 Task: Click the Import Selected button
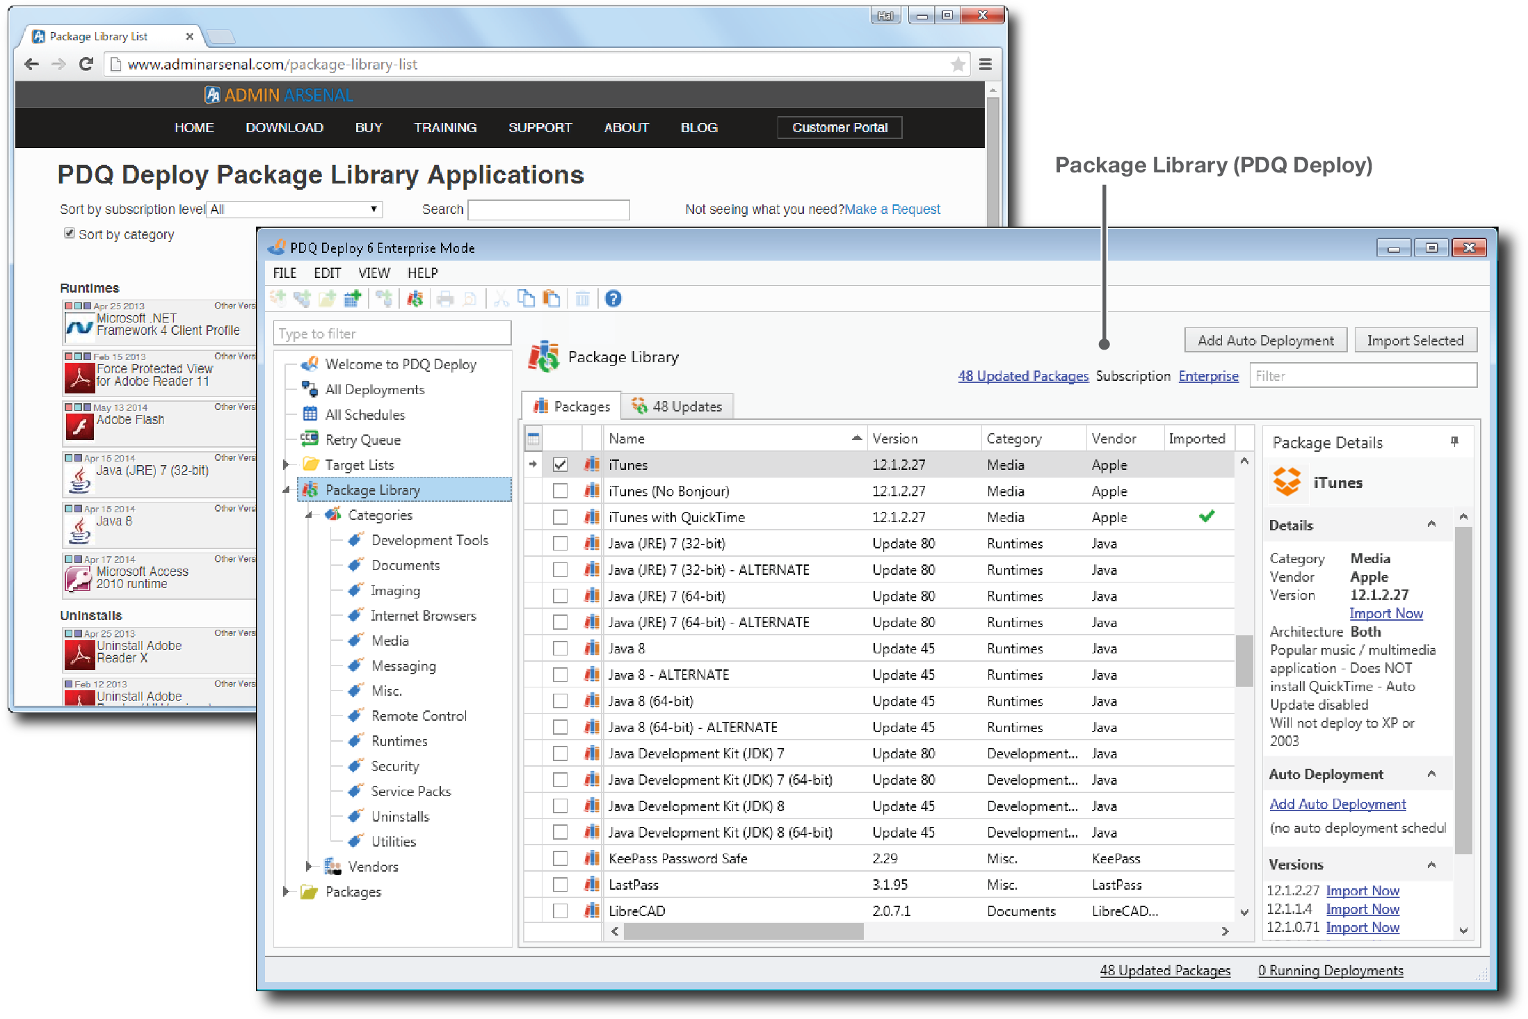click(x=1415, y=341)
